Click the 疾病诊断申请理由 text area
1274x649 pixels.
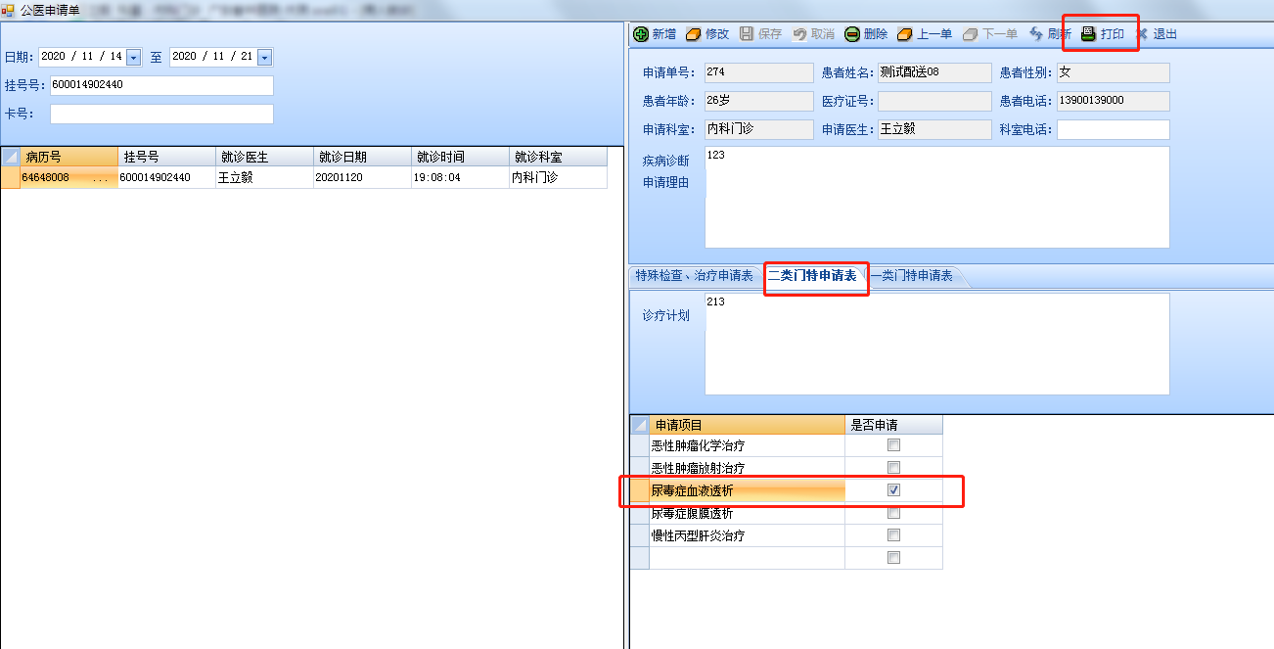936,197
